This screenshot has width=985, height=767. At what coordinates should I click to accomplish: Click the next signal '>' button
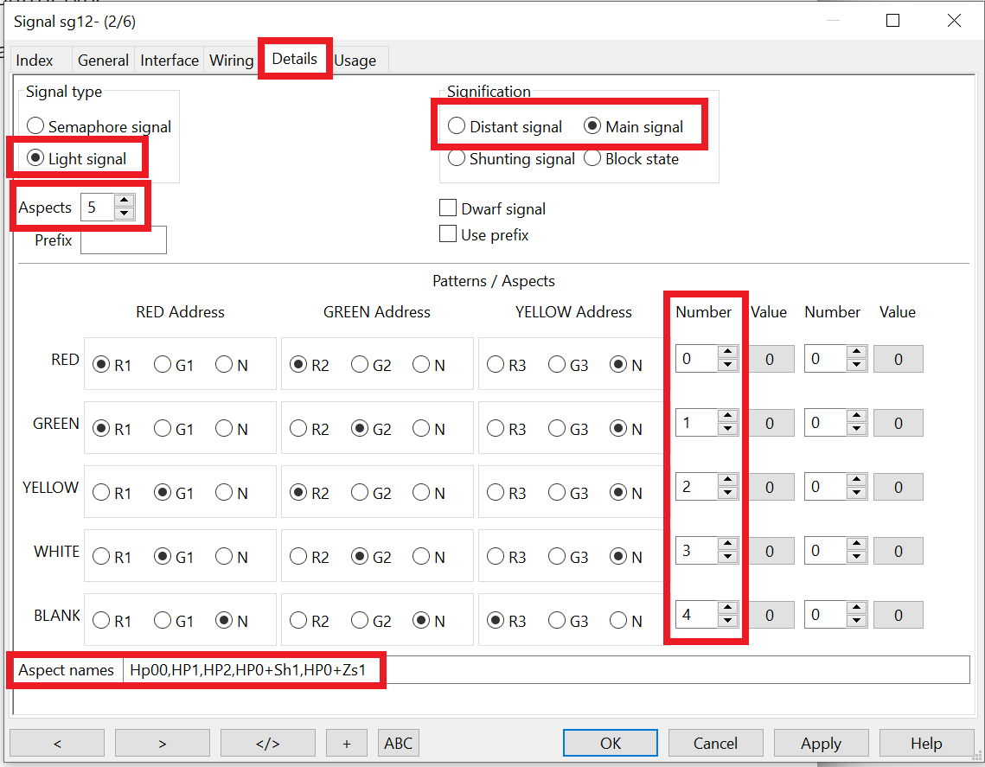[x=162, y=743]
